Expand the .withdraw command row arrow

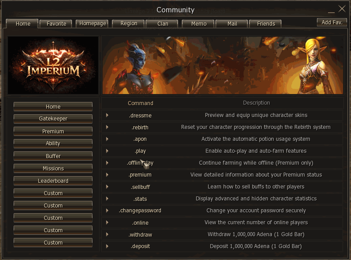pos(107,234)
